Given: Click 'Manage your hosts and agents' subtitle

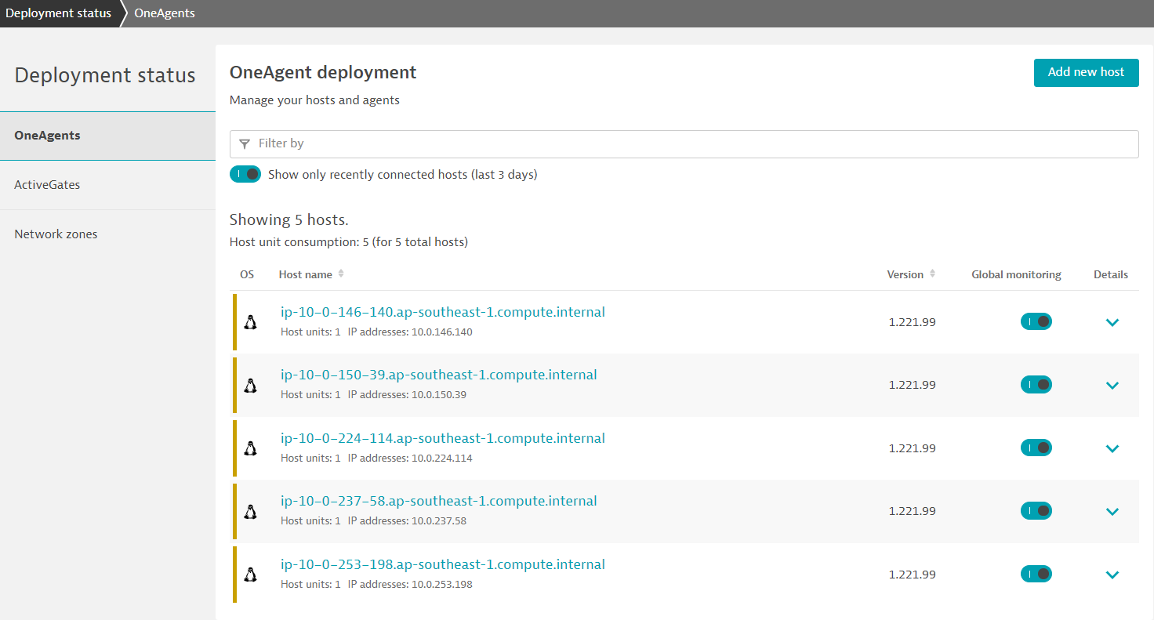Looking at the screenshot, I should click(314, 100).
